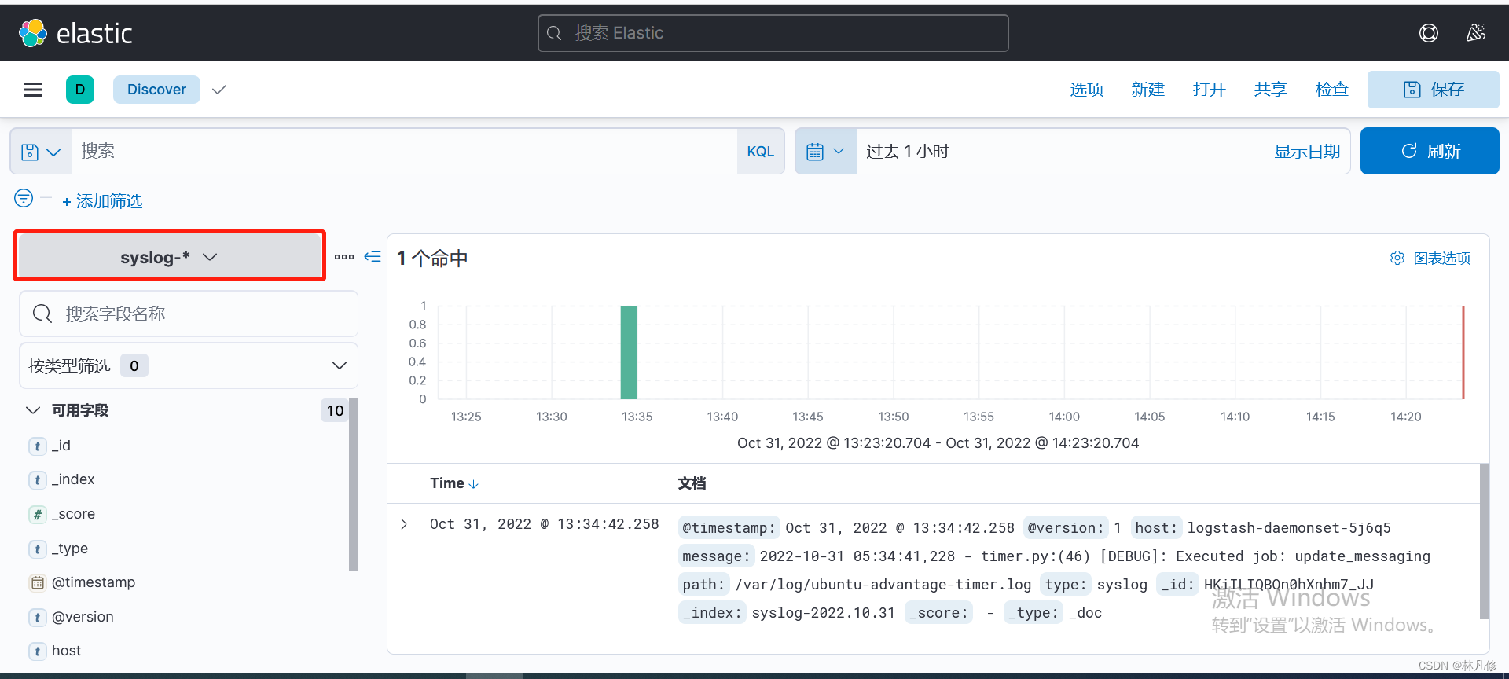Open the chevron next to Discover
The height and width of the screenshot is (679, 1509).
pyautogui.click(x=219, y=90)
